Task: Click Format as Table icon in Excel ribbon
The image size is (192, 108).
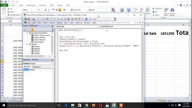Action: (122, 10)
